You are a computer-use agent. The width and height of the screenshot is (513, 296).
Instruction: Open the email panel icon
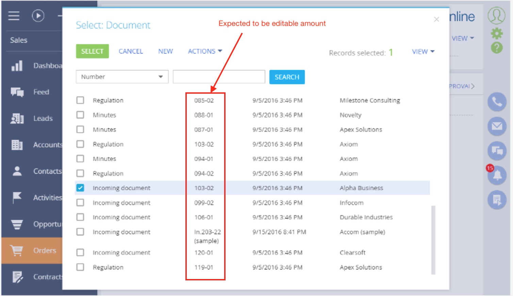[x=497, y=126]
